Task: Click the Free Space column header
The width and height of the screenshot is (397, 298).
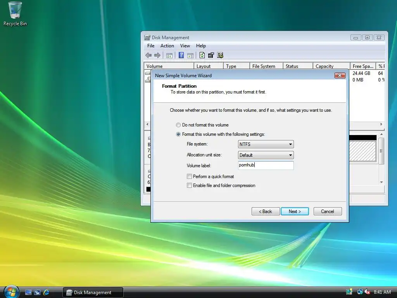Action: 363,66
